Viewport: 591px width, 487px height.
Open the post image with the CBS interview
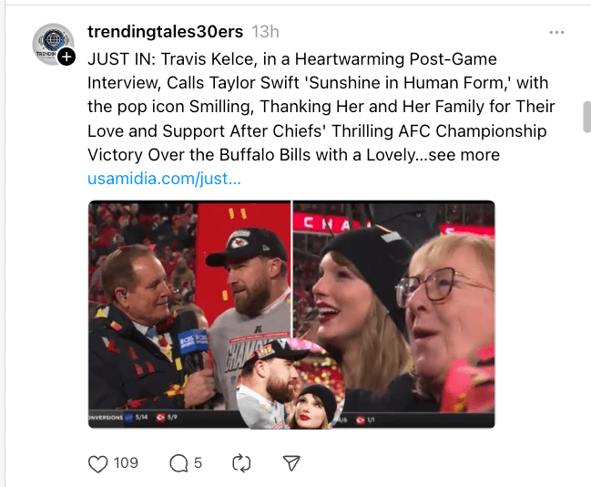(x=189, y=314)
